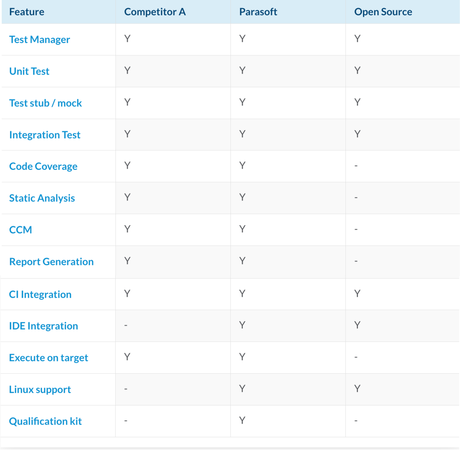Click the Test stub / mock link
The height and width of the screenshot is (450, 460).
point(46,103)
